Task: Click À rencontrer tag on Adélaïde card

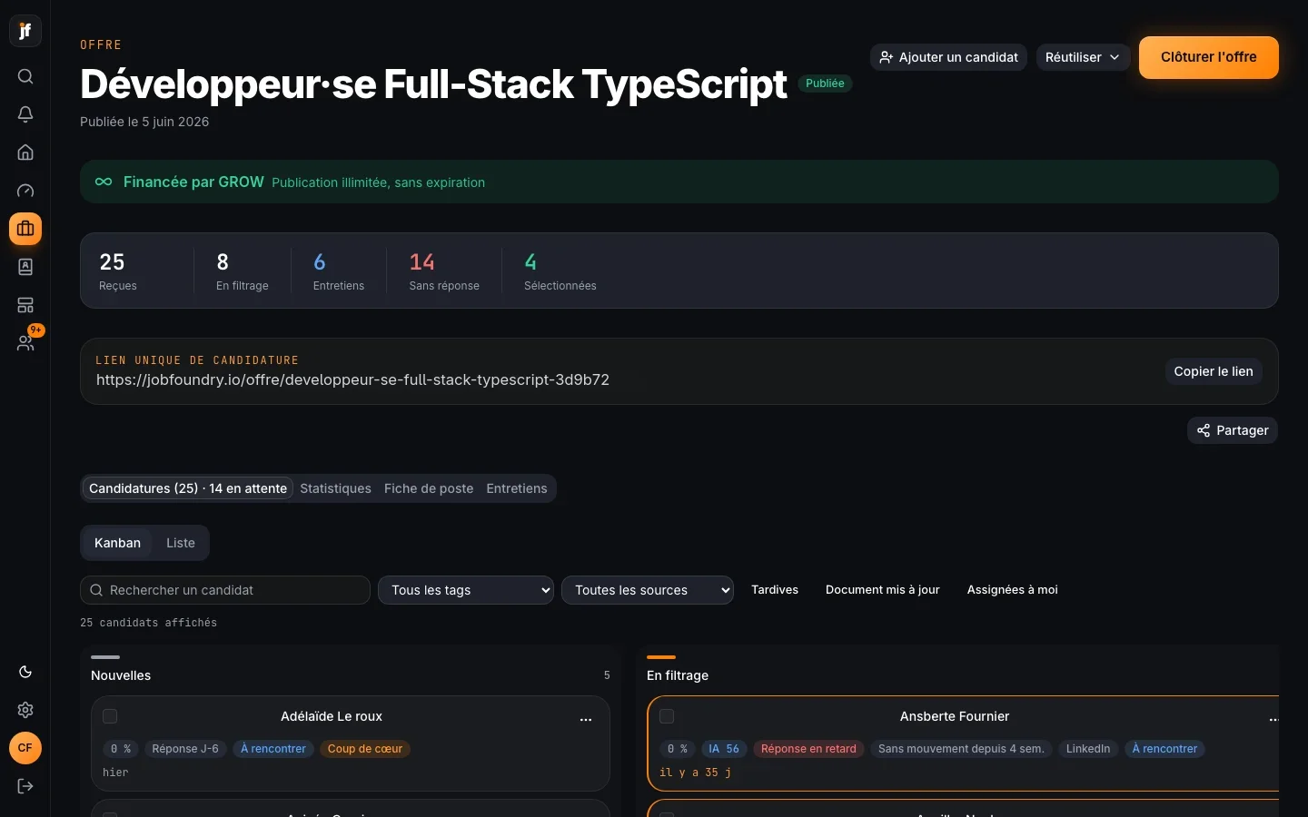Action: [273, 749]
